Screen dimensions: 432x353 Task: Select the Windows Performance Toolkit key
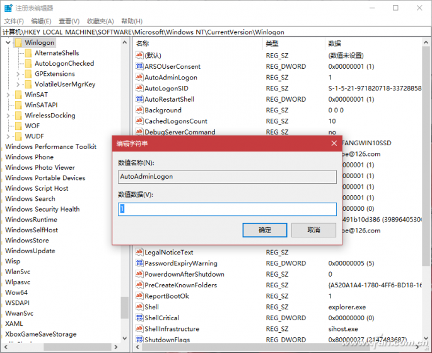point(50,147)
